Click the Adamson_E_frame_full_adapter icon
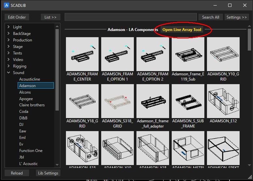The width and height of the screenshot is (253, 181). click(152, 100)
